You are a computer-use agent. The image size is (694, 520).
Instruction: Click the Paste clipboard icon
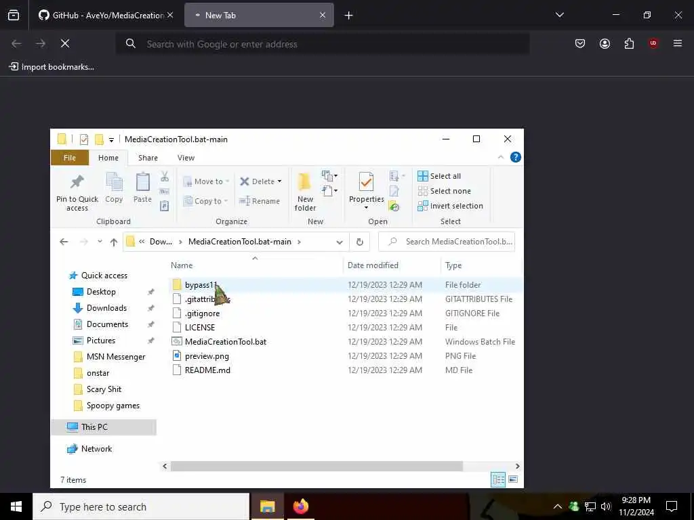(x=142, y=181)
